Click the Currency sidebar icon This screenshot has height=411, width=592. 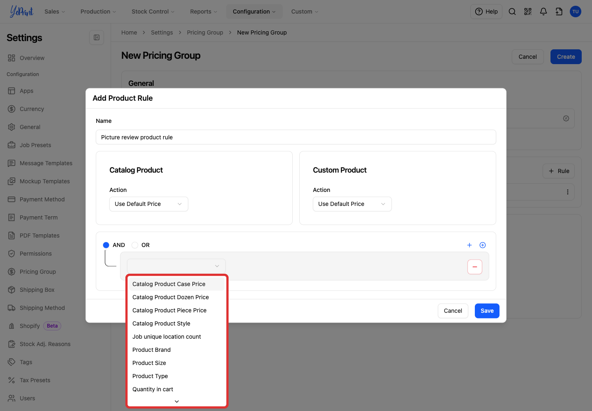tap(12, 109)
